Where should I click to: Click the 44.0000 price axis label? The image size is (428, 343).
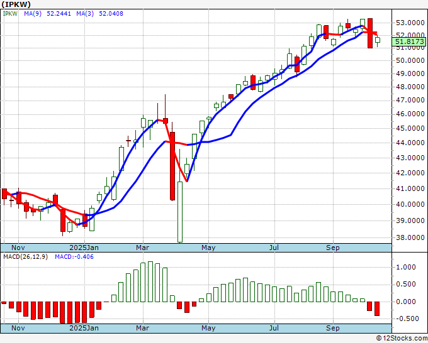(x=410, y=143)
